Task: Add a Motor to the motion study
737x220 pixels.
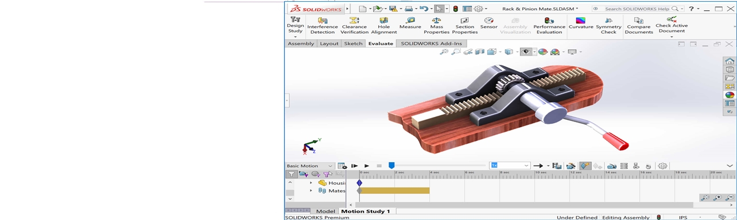Action: click(x=612, y=166)
